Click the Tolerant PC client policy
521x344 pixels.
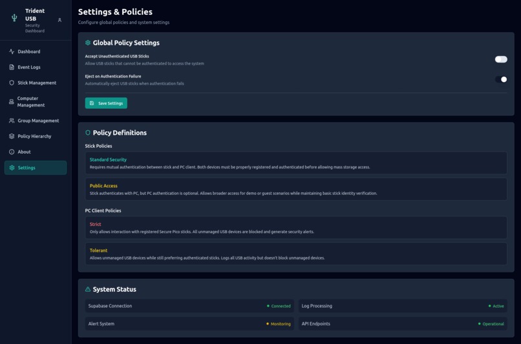pyautogui.click(x=296, y=254)
